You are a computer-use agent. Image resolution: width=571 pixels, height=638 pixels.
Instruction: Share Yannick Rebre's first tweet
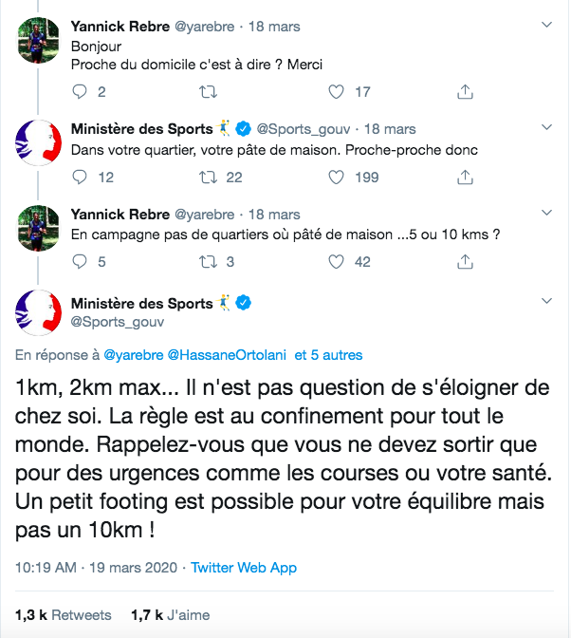(x=465, y=92)
